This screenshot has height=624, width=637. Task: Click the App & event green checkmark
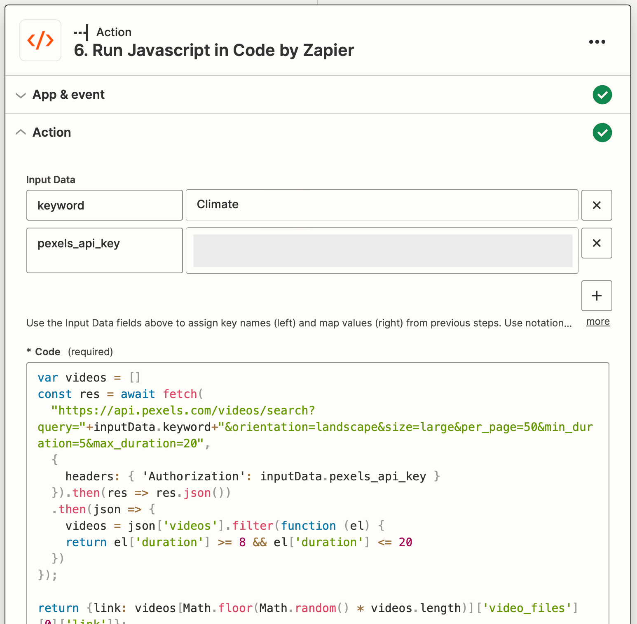(x=602, y=95)
